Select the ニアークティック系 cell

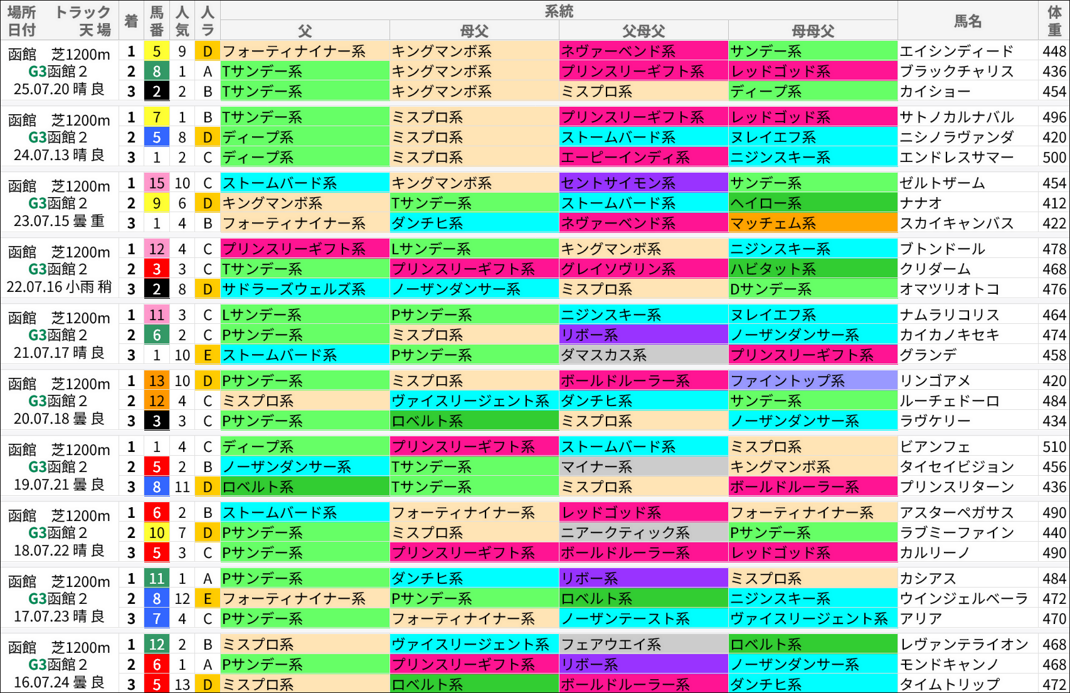pos(644,533)
